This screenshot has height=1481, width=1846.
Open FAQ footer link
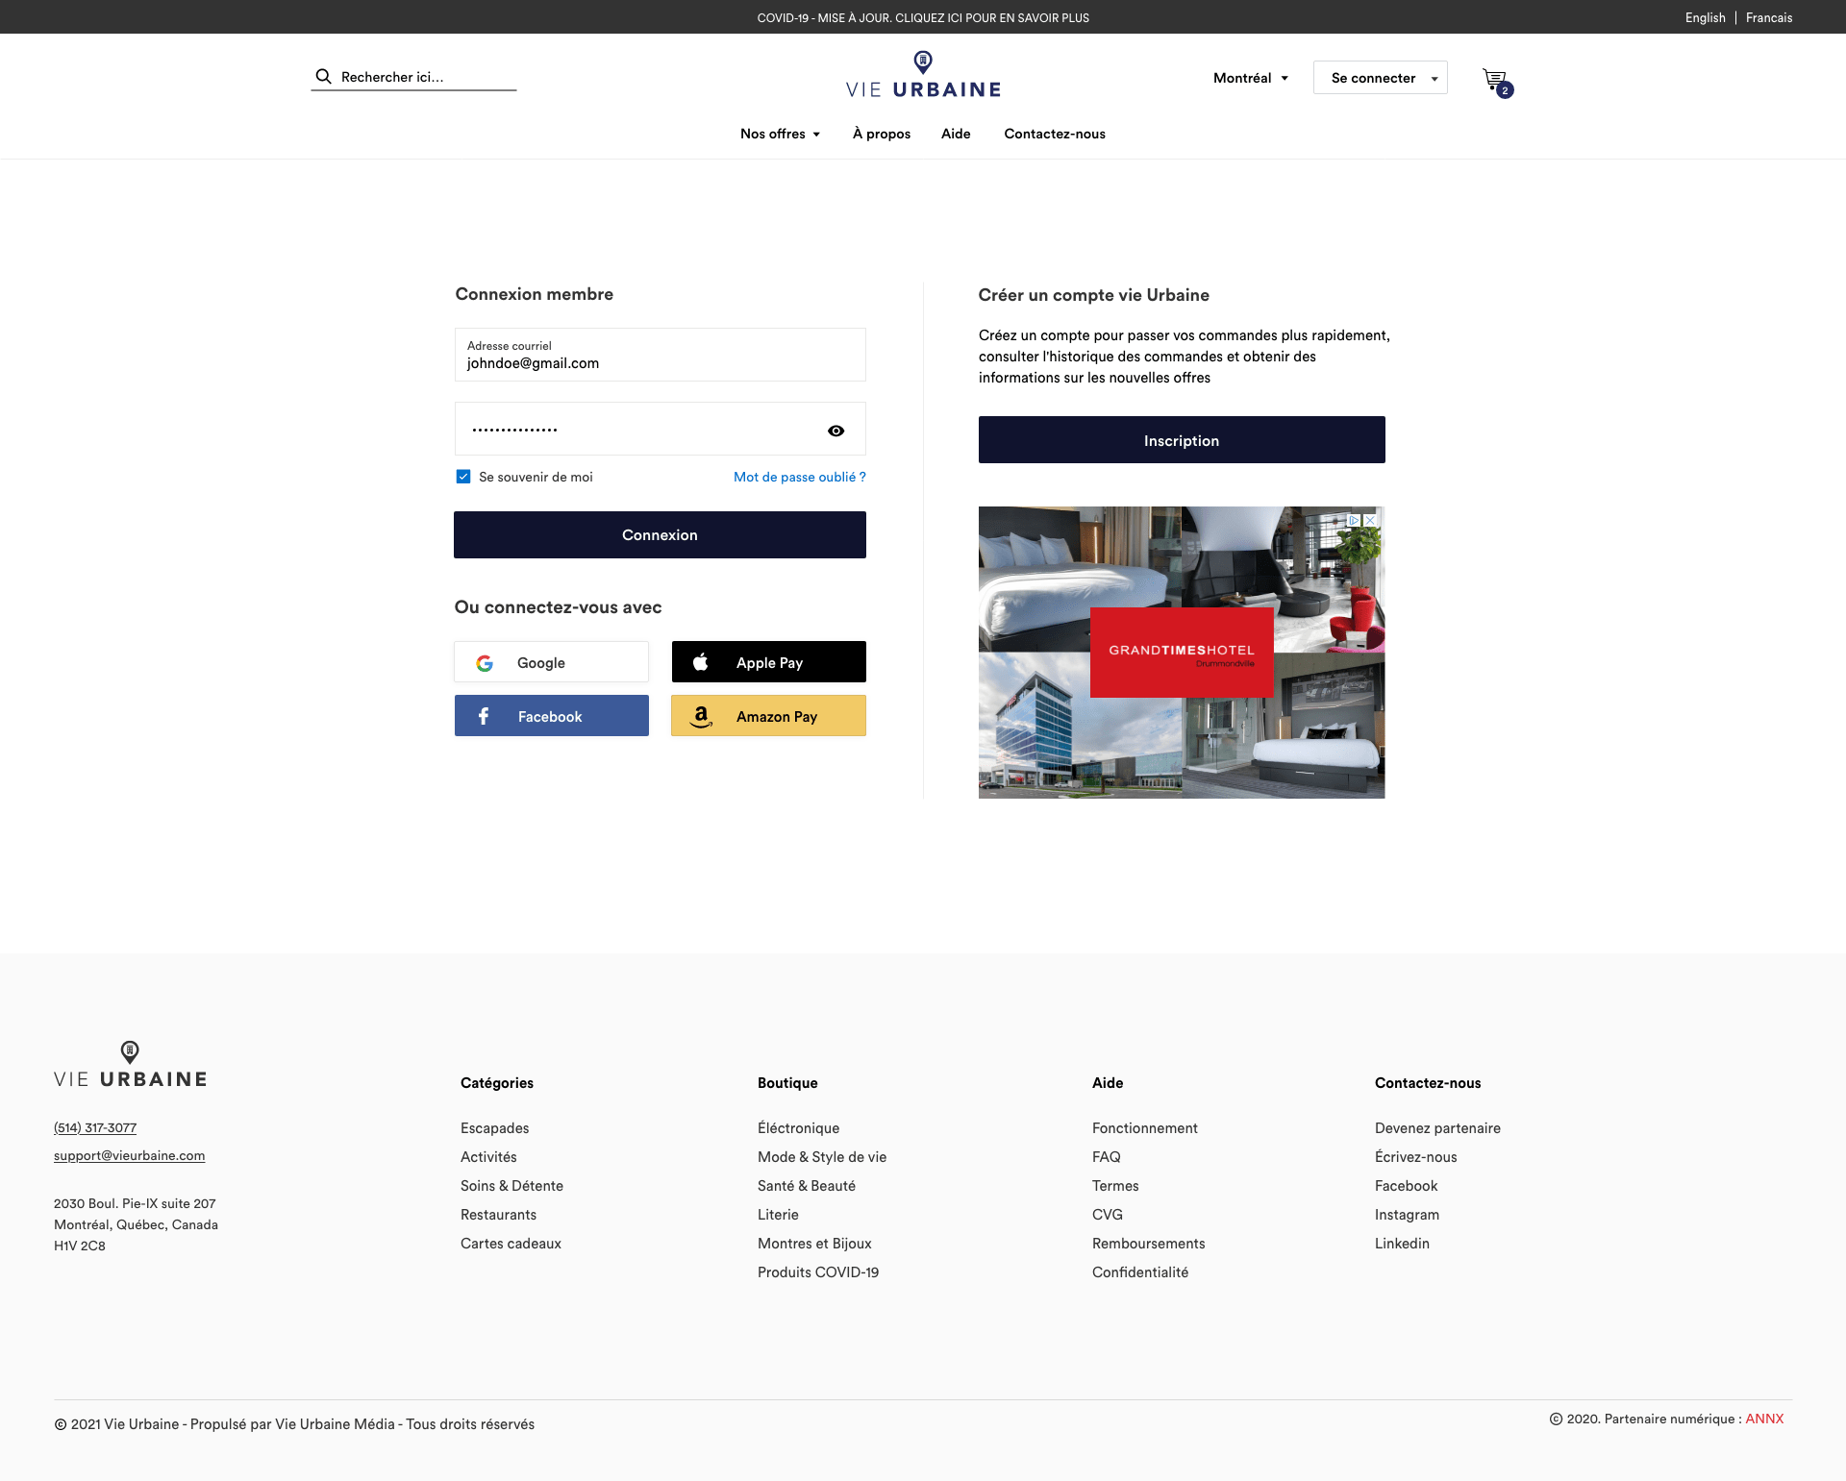click(x=1107, y=1157)
